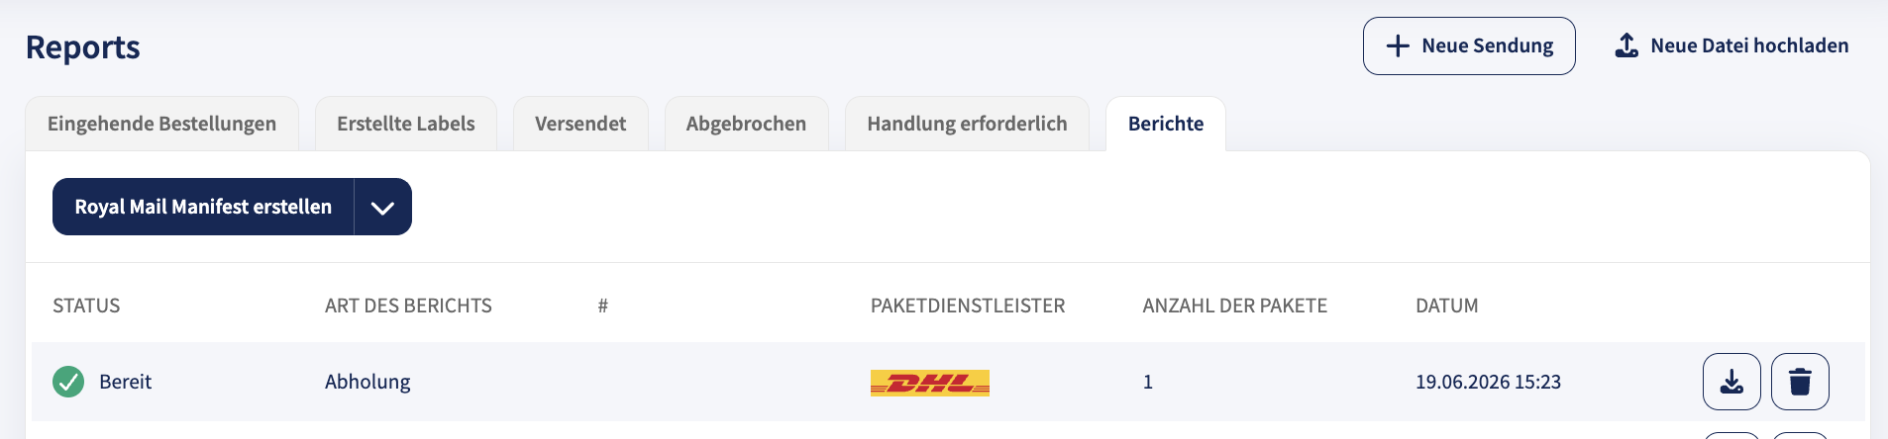Image resolution: width=1888 pixels, height=439 pixels.
Task: Click the green Bereit status checkmark
Action: (x=68, y=382)
